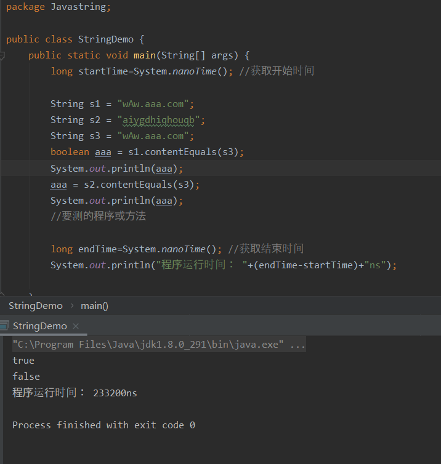Screen dimensions: 441x464
Task: Click the java.exe command line in console
Action: [159, 345]
